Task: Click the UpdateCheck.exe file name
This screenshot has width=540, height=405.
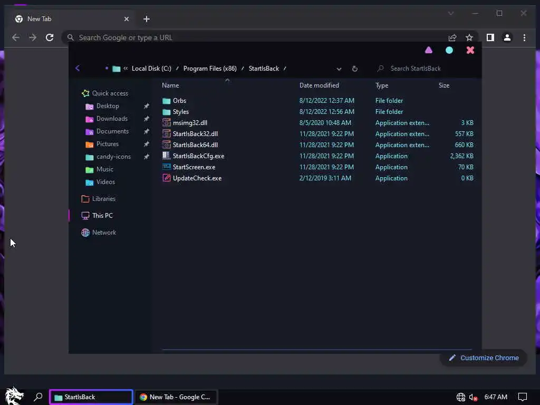Action: click(197, 178)
